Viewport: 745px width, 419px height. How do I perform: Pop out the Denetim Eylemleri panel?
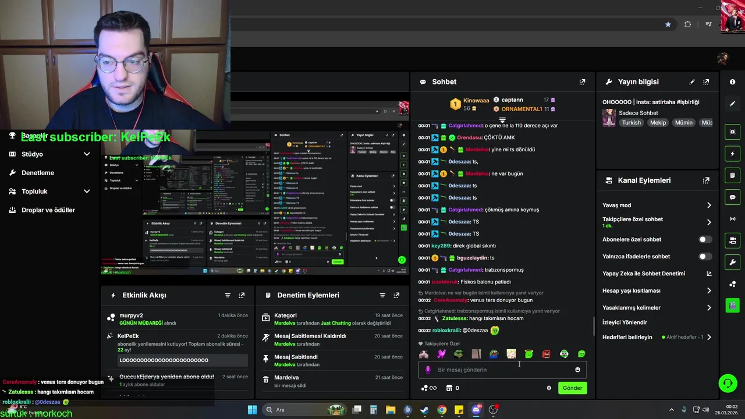click(x=396, y=295)
